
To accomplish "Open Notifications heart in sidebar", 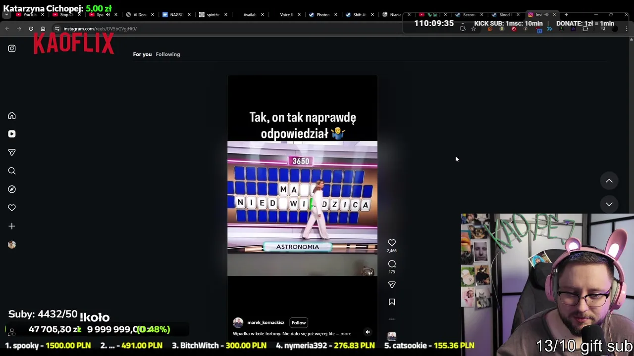I will click(x=12, y=208).
